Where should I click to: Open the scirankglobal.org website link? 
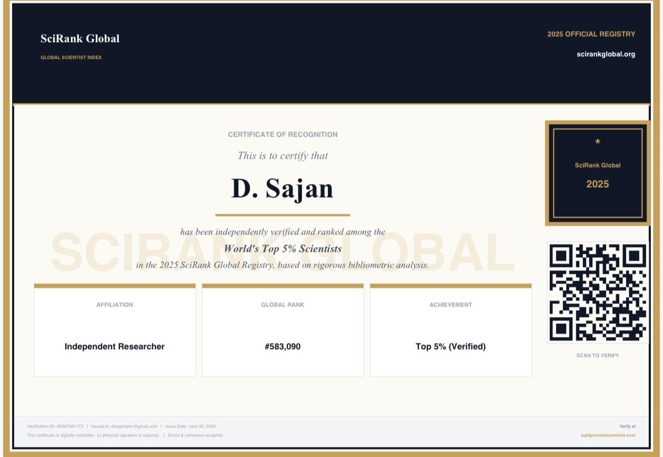pyautogui.click(x=606, y=54)
